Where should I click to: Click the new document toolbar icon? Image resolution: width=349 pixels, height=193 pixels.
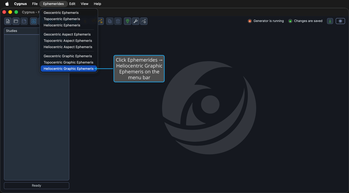(x=8, y=21)
